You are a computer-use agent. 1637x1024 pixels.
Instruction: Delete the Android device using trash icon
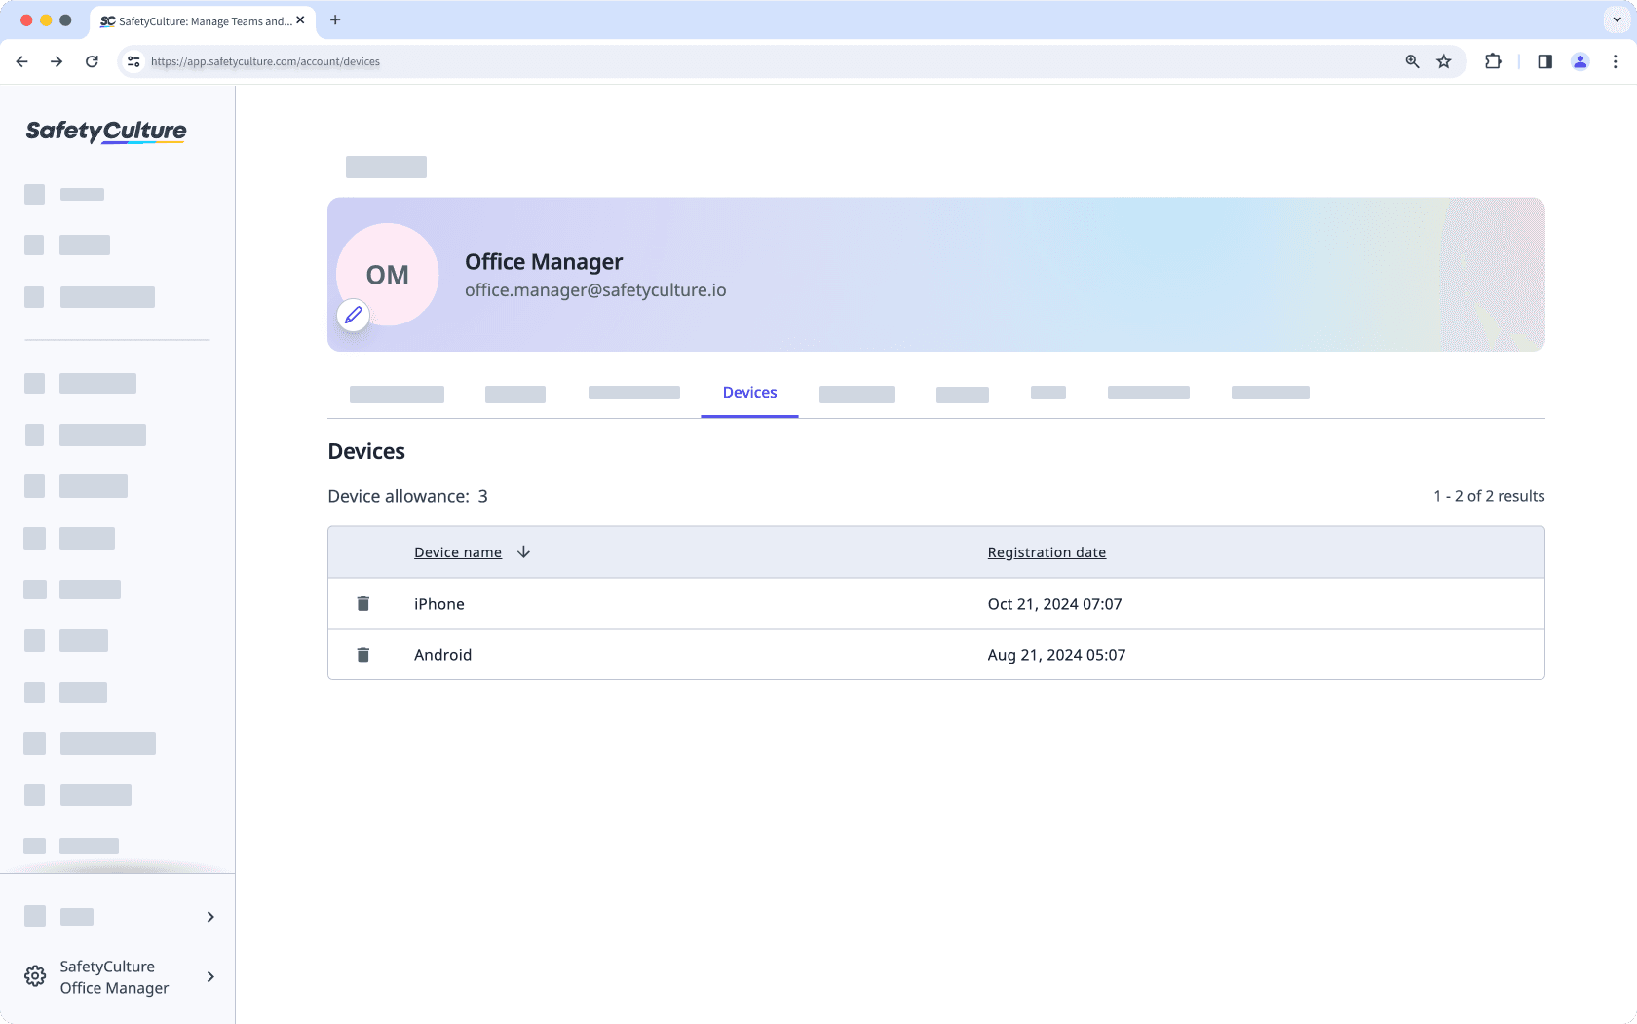click(x=362, y=654)
